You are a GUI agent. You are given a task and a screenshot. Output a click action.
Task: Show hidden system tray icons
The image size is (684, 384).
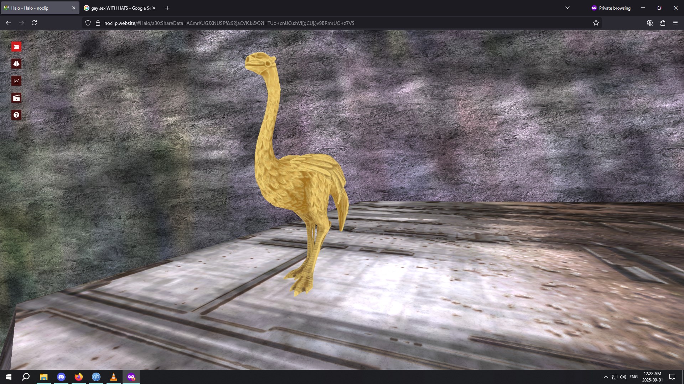tap(606, 377)
